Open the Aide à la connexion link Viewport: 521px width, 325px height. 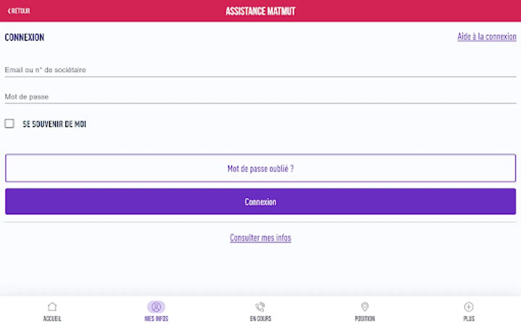tap(487, 36)
